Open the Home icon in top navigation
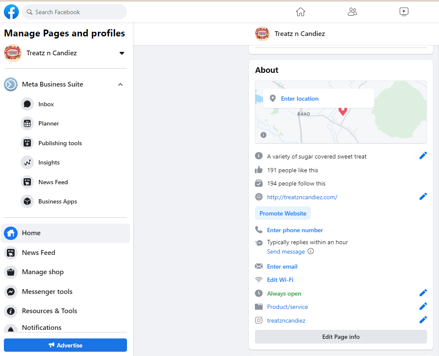 pyautogui.click(x=300, y=12)
